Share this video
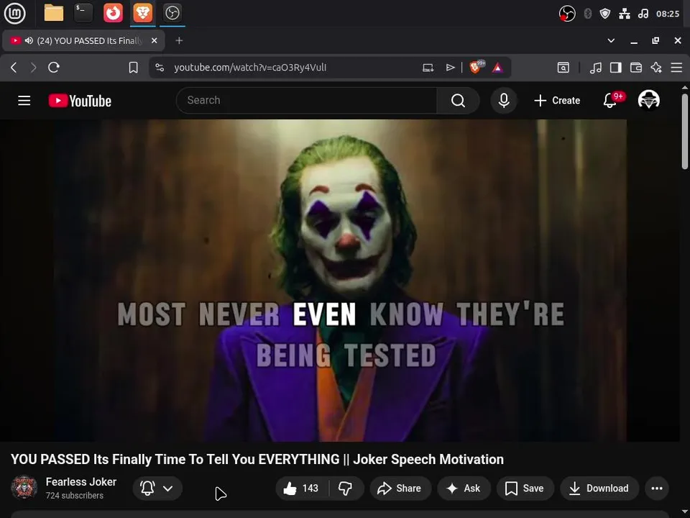Screen dimensions: 690x518 400,488
